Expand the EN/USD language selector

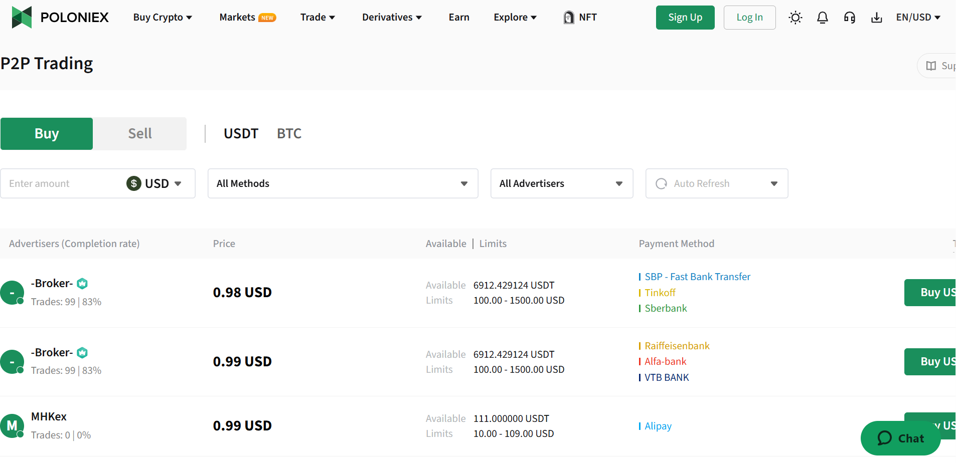(x=918, y=17)
